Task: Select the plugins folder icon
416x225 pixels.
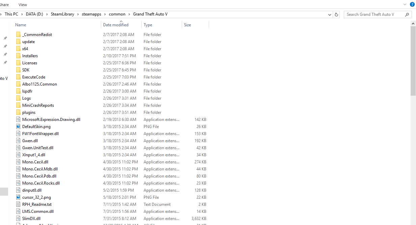Action: pyautogui.click(x=18, y=112)
